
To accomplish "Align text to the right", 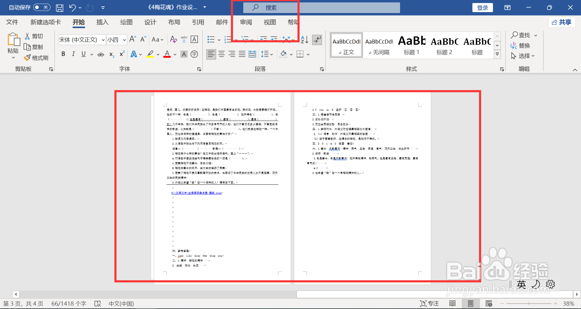I will (231, 54).
